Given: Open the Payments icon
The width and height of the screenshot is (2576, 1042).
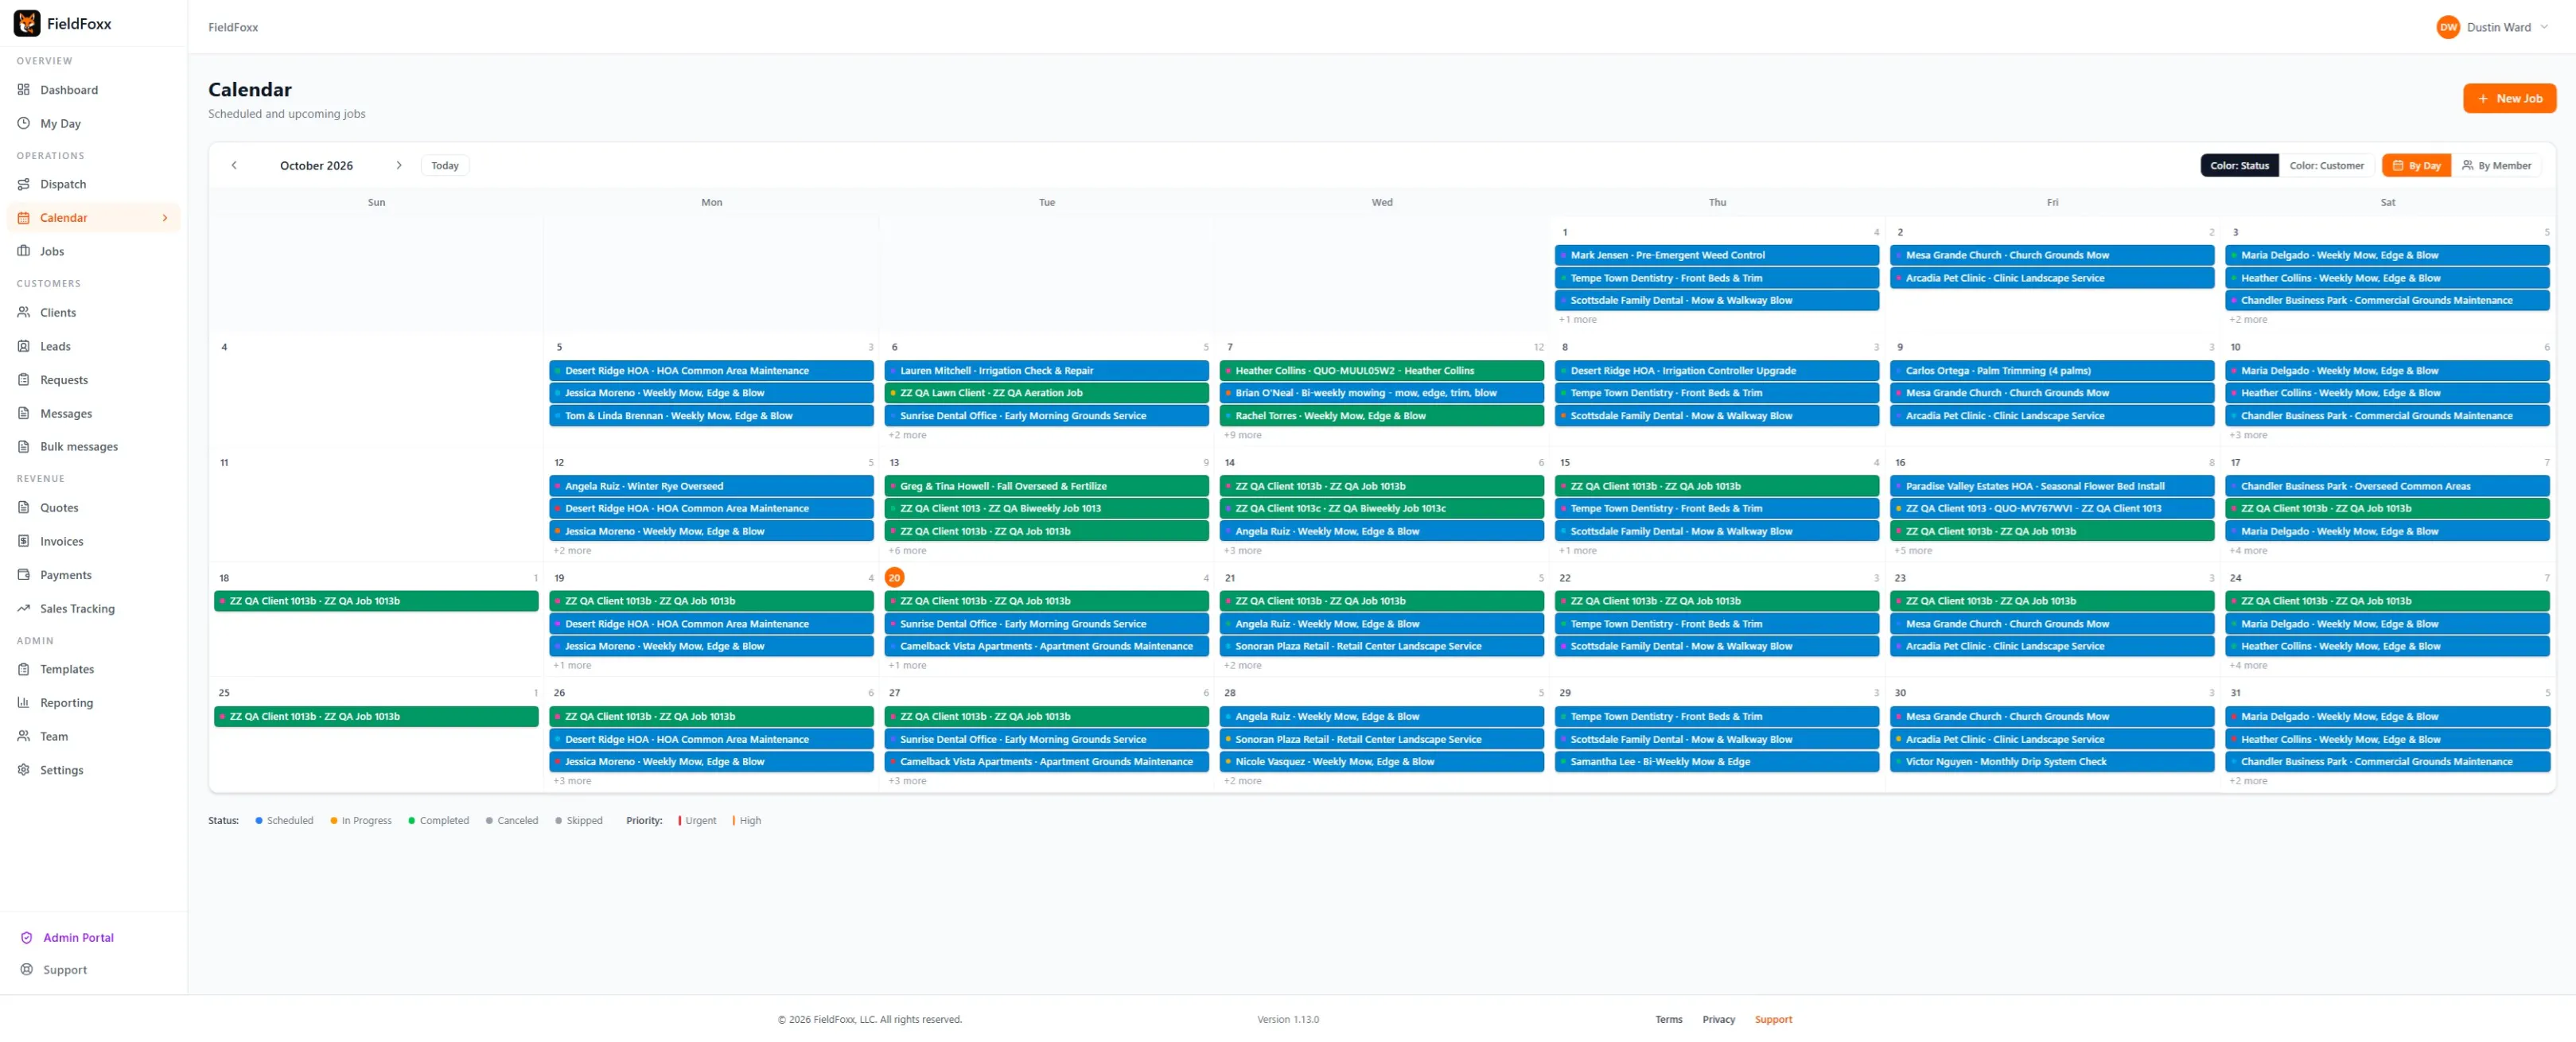Looking at the screenshot, I should tap(23, 575).
